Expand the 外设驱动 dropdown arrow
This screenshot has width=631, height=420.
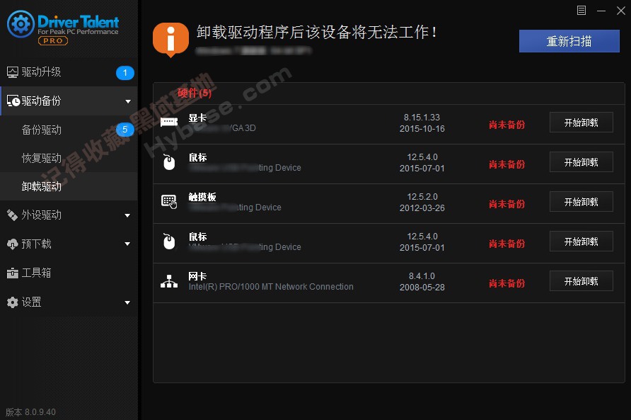(127, 215)
